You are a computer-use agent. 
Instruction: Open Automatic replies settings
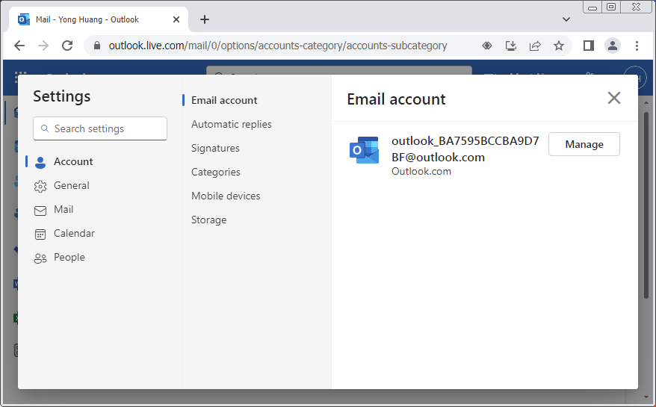pos(232,124)
